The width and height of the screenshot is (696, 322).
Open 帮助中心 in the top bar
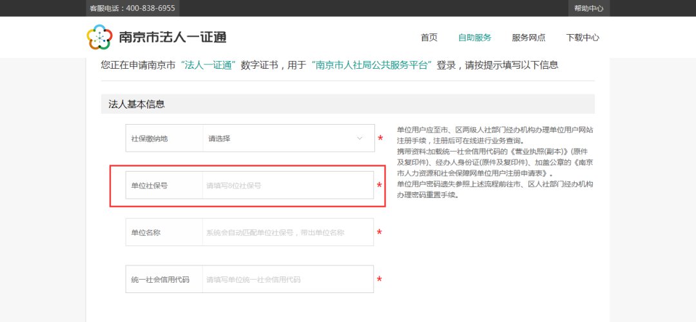[x=588, y=8]
